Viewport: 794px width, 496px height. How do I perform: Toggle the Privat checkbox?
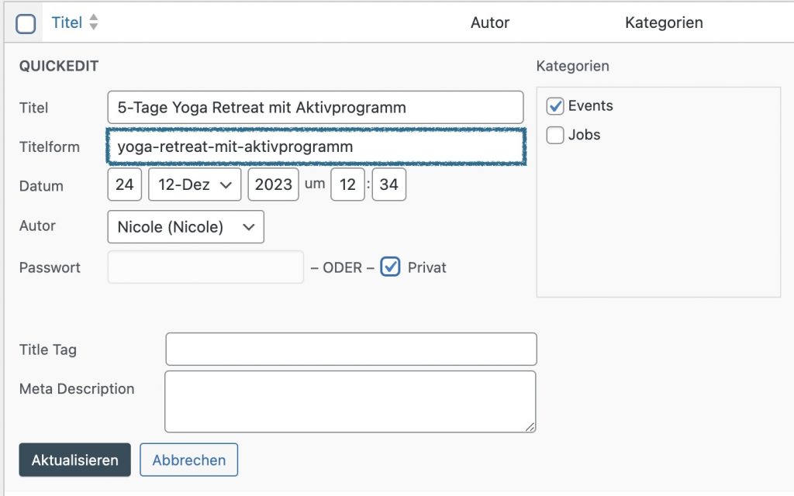(391, 267)
